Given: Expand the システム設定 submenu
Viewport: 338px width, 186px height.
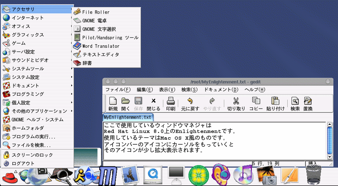Looking at the screenshot, I should [37, 77].
